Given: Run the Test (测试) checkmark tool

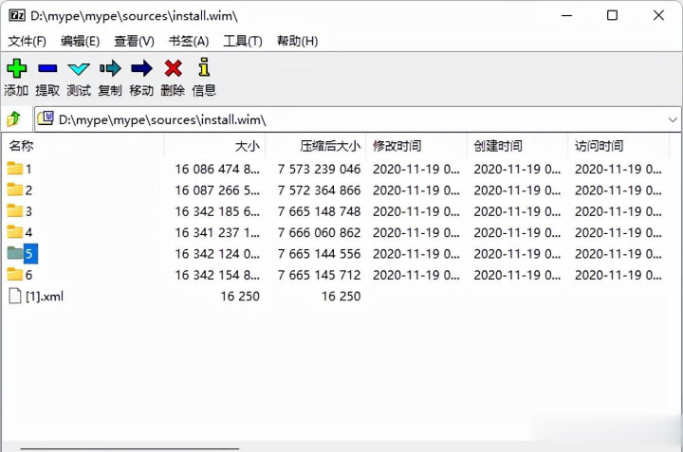Looking at the screenshot, I should coord(79,69).
